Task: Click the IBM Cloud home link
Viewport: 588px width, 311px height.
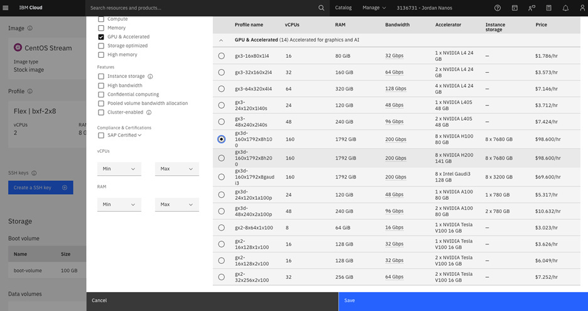Action: tap(31, 8)
